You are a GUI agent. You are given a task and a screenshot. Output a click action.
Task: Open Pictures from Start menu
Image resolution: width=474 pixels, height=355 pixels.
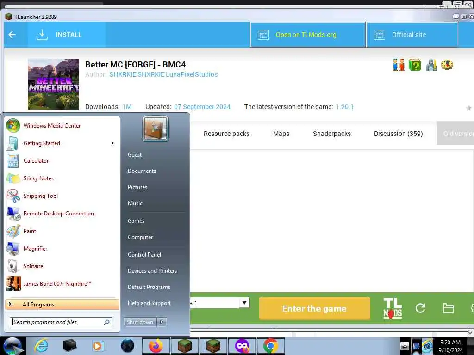pos(137,187)
